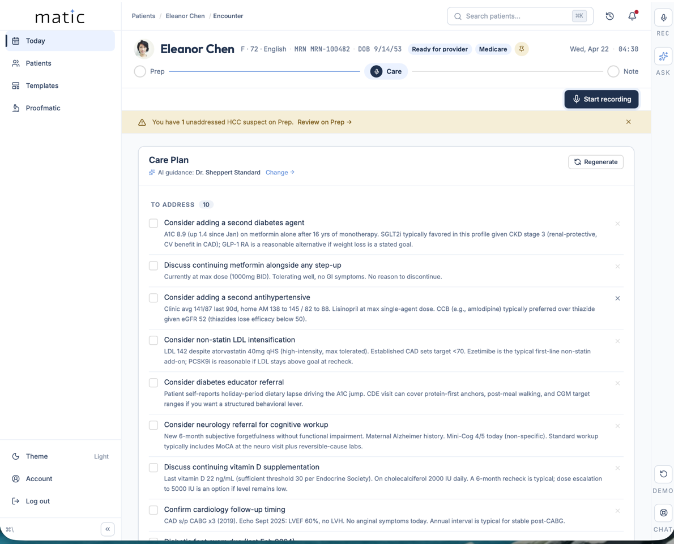
Task: Dismiss 'Consider diabetes educator referral' item
Action: point(617,383)
